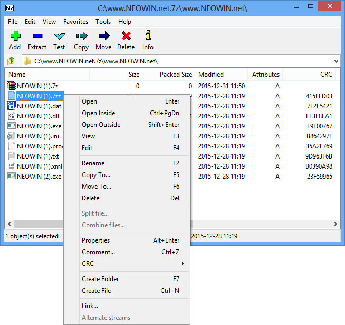This screenshot has width=345, height=325.
Task: Click the 7z application icon in title bar
Action: point(9,8)
